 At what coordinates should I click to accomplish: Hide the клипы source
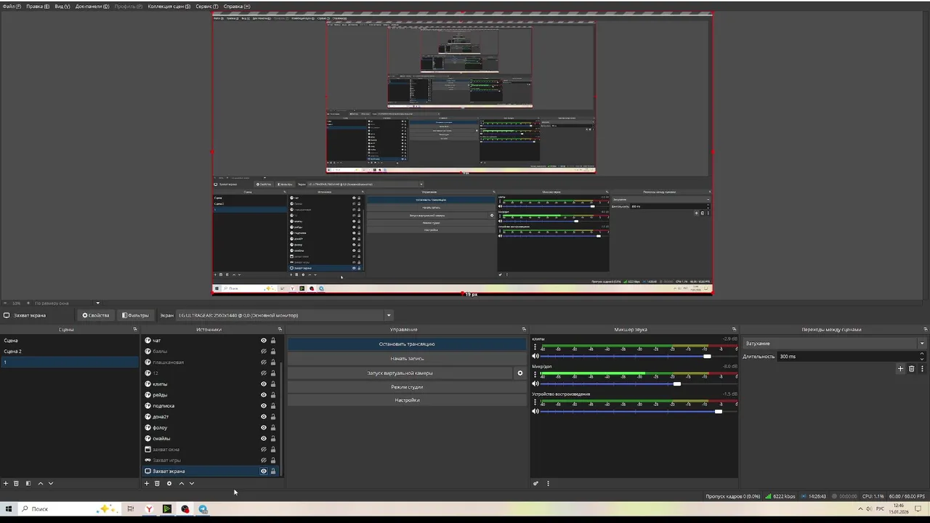(x=264, y=384)
